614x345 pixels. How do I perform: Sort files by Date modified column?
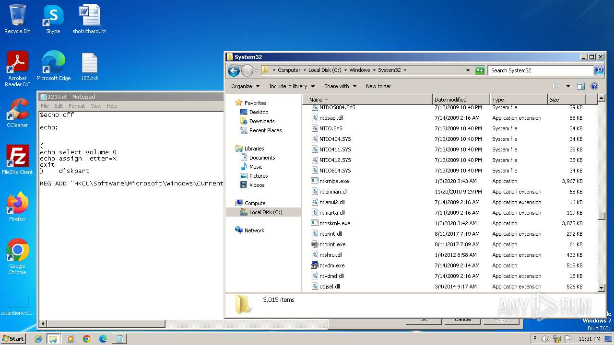point(461,100)
